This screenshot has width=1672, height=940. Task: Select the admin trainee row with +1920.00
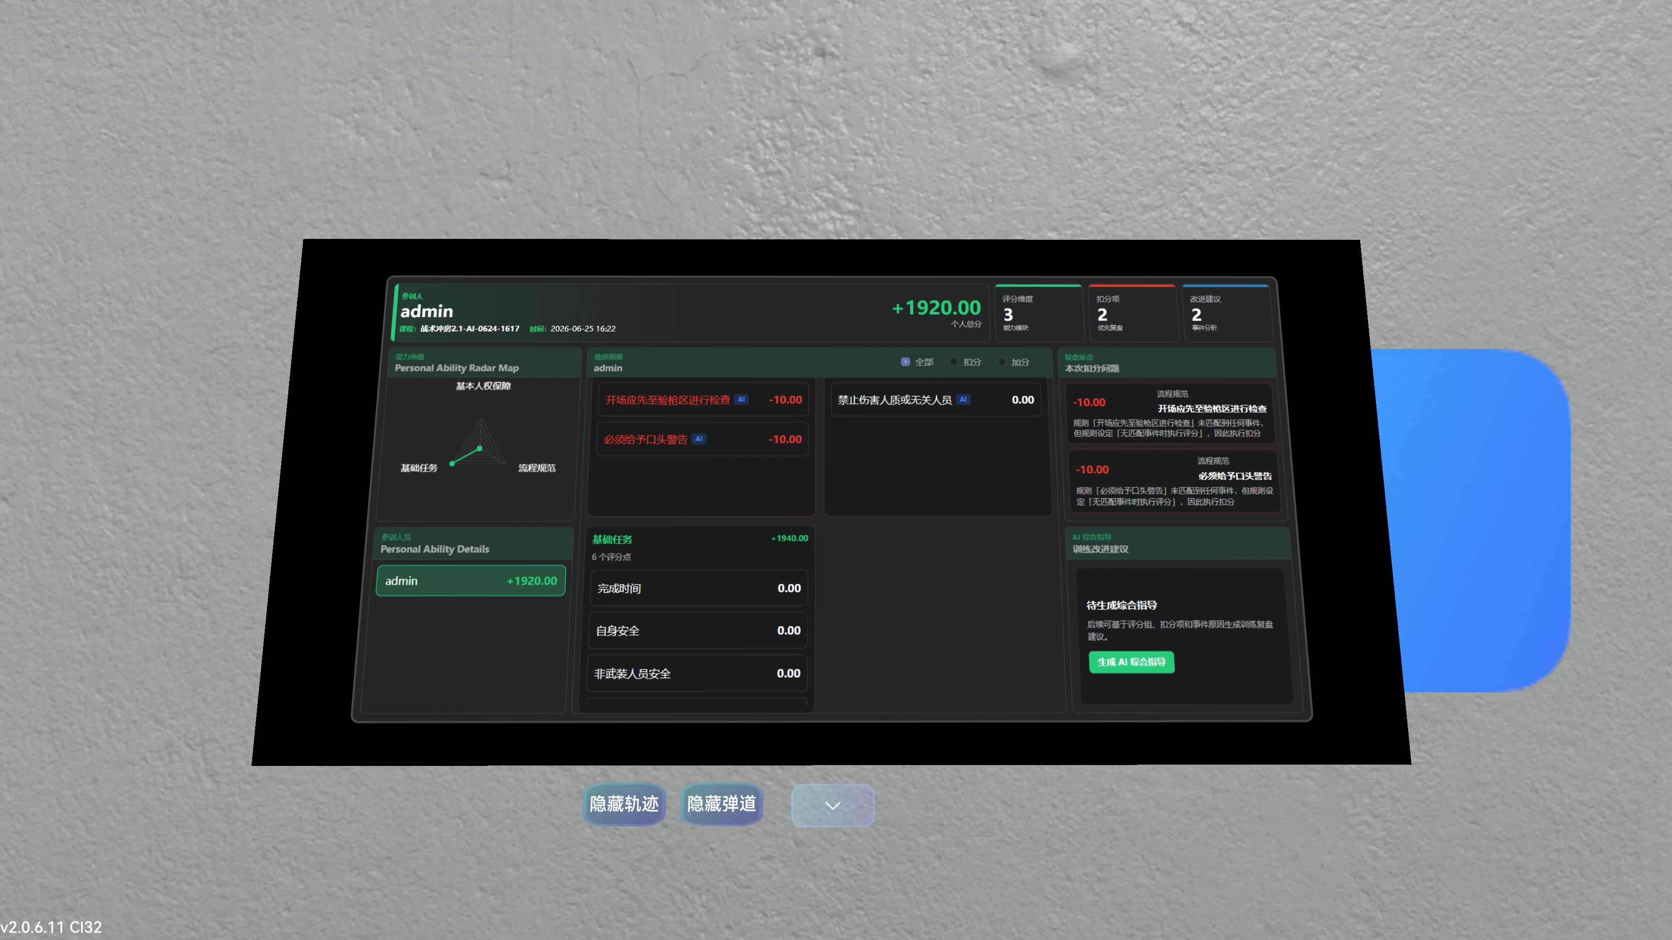(471, 581)
